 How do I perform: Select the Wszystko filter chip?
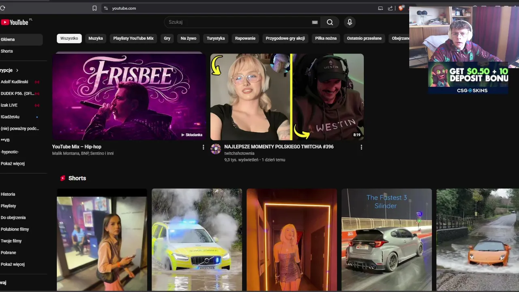pyautogui.click(x=69, y=39)
